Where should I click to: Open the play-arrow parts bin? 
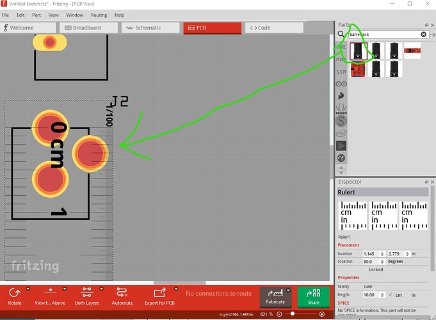(341, 146)
